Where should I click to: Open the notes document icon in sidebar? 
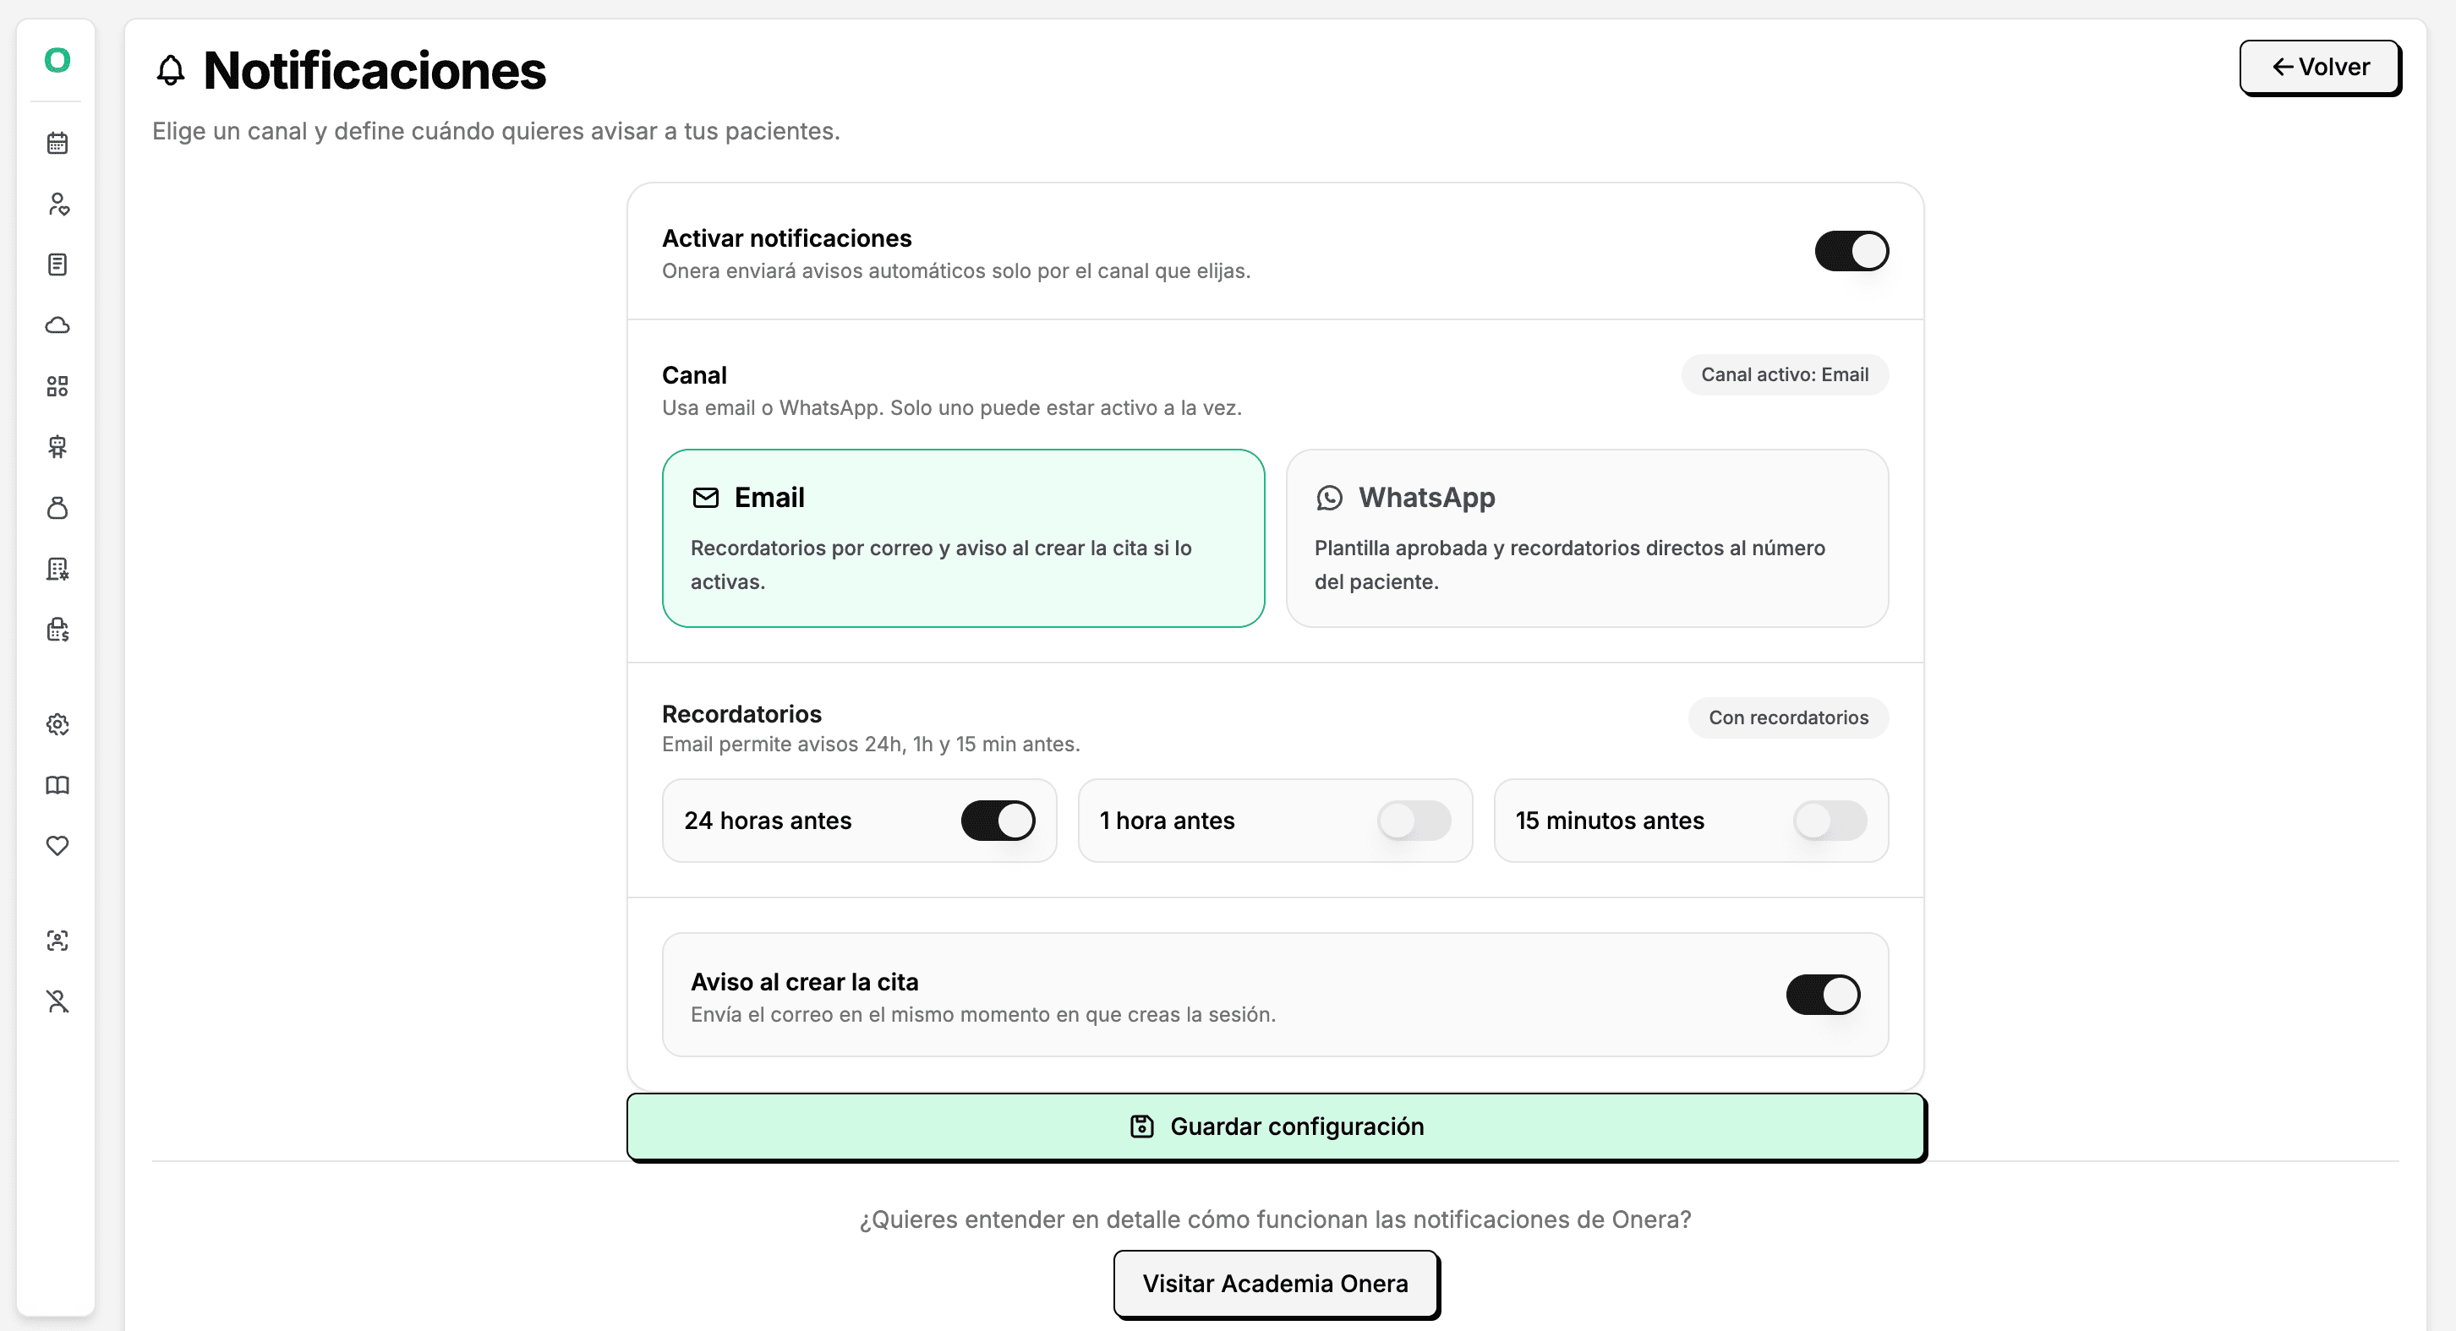tap(57, 264)
